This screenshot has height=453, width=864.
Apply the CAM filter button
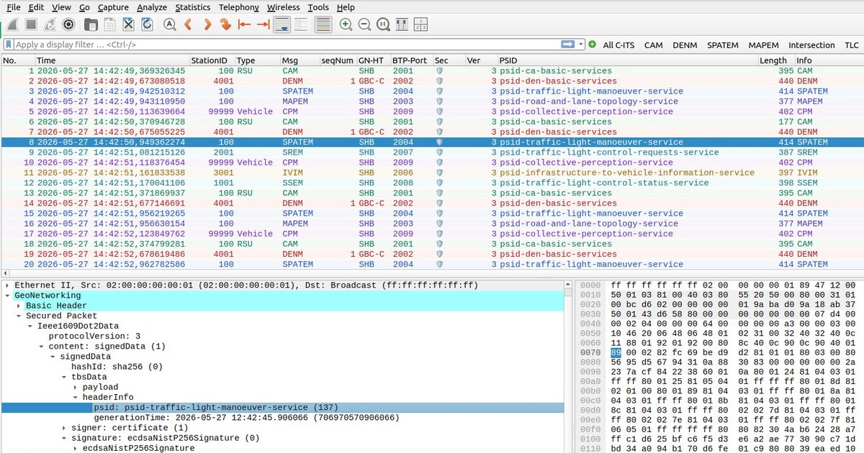pos(654,45)
